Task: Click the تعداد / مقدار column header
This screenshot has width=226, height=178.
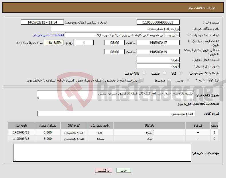Action: 48,125
